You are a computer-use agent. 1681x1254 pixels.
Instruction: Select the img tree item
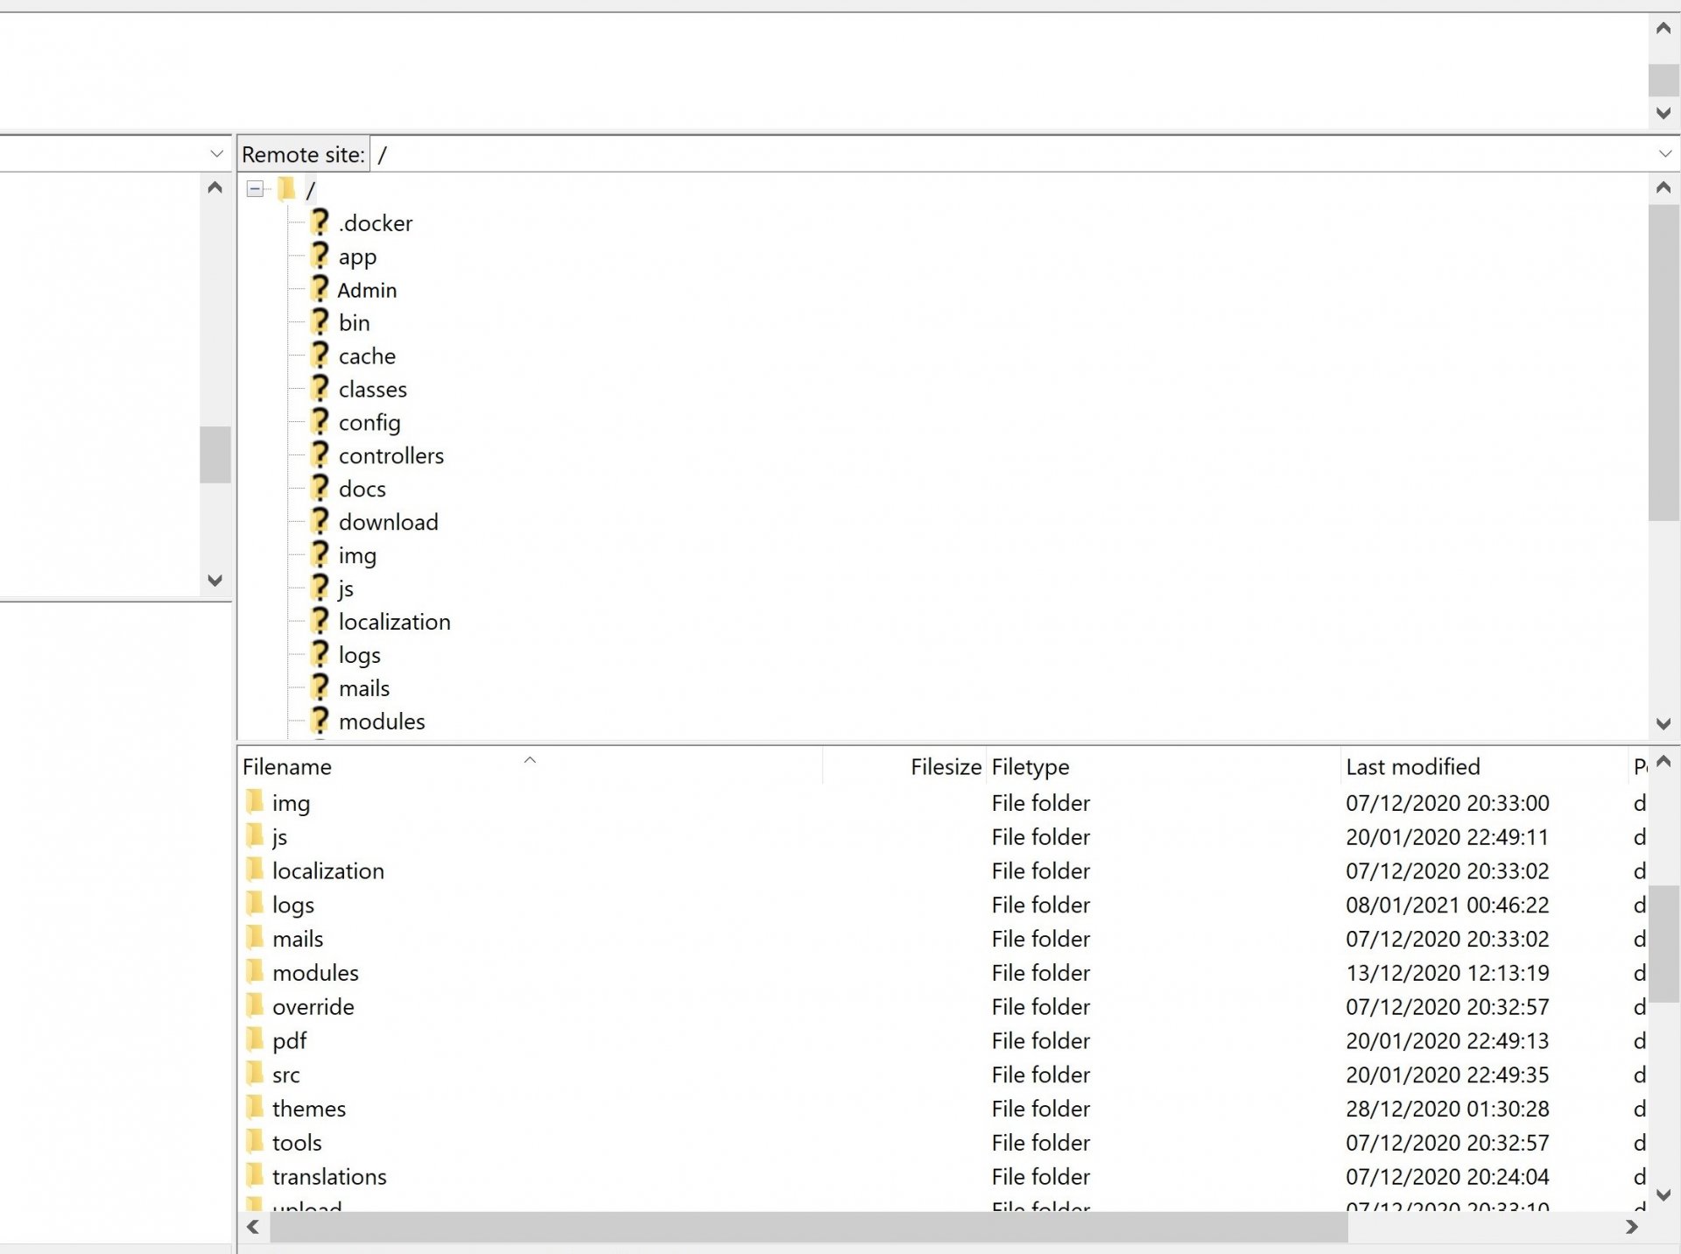(357, 555)
